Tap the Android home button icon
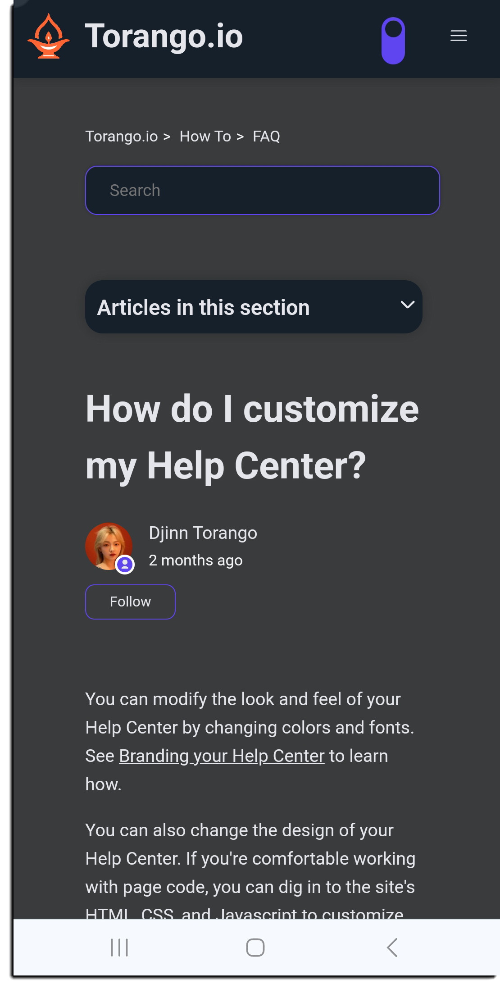Screen dimensions: 500x989 click(x=255, y=948)
